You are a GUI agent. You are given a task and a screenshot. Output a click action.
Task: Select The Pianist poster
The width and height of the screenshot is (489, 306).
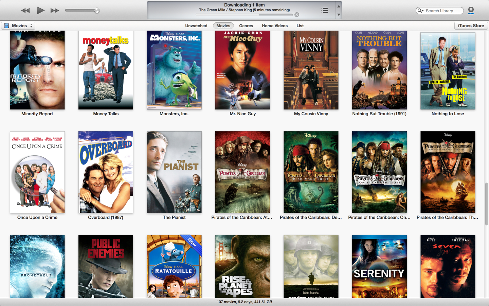coord(174,172)
